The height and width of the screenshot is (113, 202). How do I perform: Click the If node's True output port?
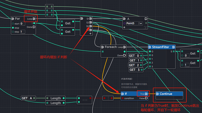(x=146, y=94)
